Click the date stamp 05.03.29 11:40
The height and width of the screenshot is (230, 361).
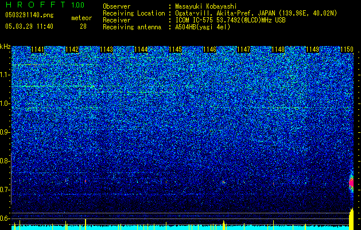pos(29,26)
